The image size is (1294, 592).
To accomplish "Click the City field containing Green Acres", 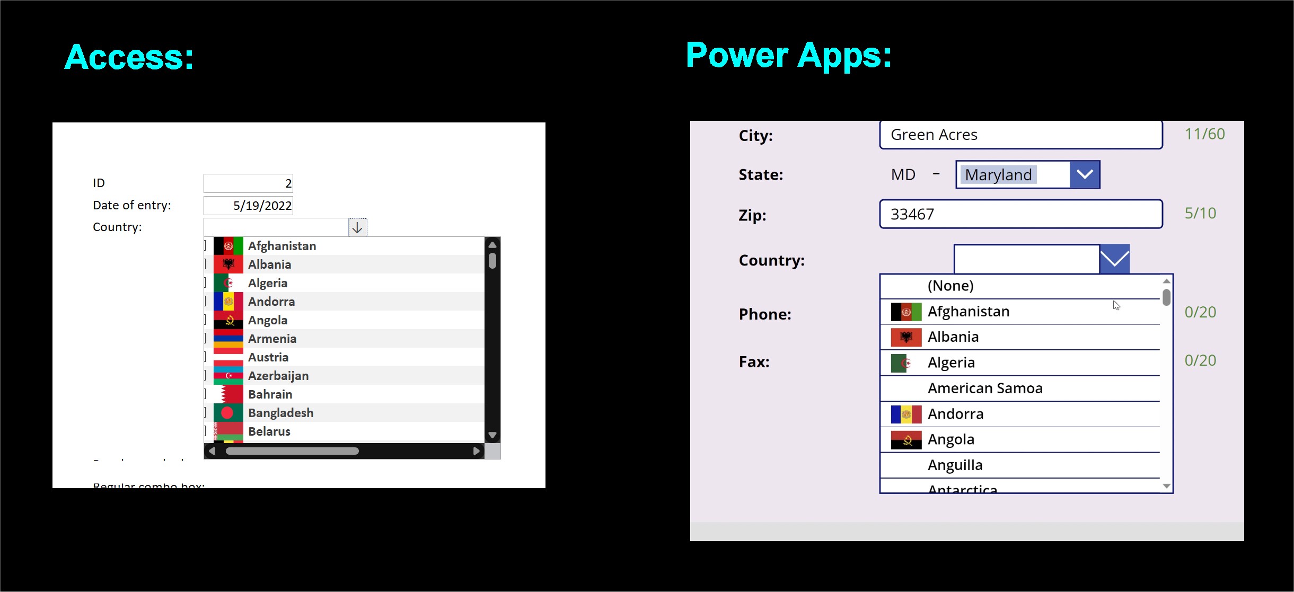I will point(1020,135).
